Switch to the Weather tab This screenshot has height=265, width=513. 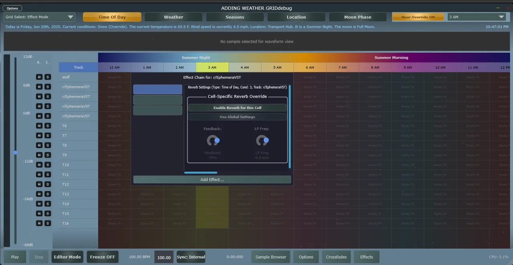coord(173,17)
